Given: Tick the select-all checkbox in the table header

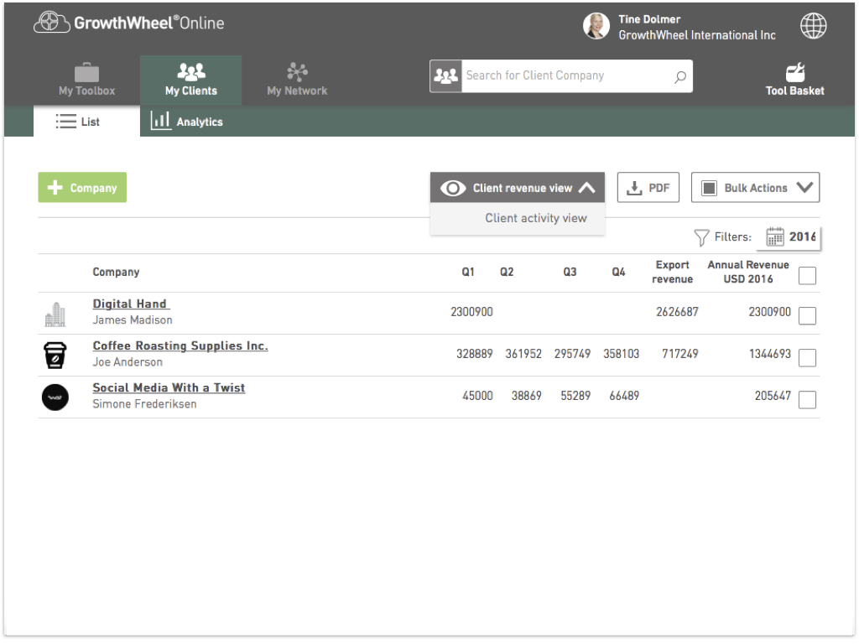Looking at the screenshot, I should click(807, 275).
